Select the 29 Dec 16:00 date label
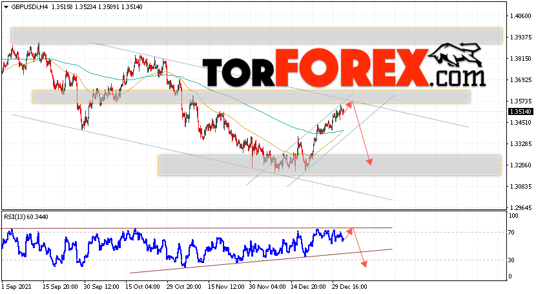536x294 pixels. 350,286
